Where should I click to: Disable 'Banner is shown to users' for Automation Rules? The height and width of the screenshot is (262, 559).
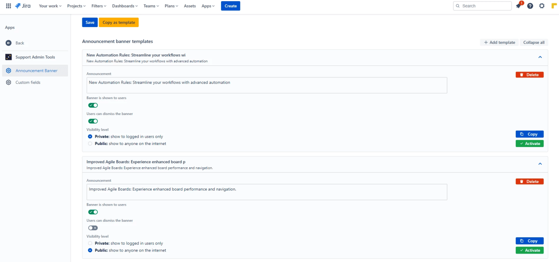pyautogui.click(x=93, y=105)
